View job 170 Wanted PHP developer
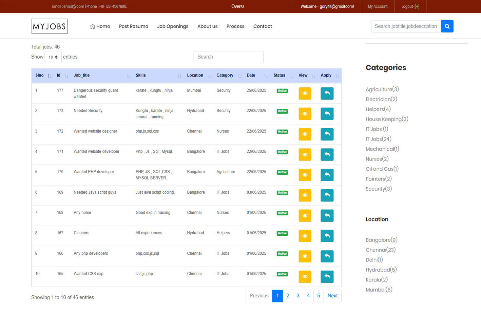 (x=305, y=175)
